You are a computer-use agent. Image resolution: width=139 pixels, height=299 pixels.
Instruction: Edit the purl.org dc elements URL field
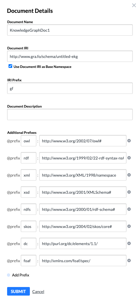click(x=83, y=243)
